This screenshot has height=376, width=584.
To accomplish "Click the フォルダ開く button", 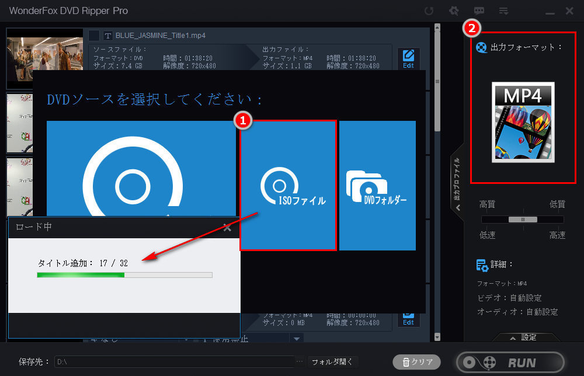I will (333, 362).
